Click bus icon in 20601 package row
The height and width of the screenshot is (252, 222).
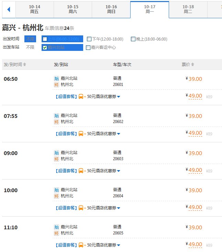[x=81, y=97]
